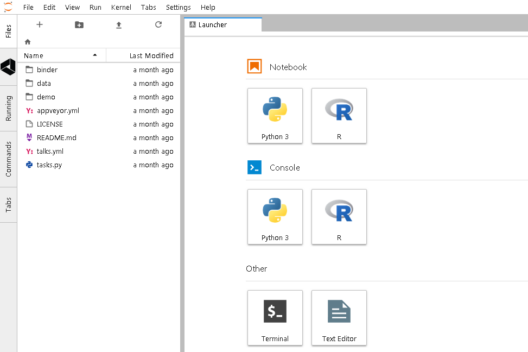Click tasks.py's 'a month ago' modified time
The image size is (528, 352).
tap(153, 165)
